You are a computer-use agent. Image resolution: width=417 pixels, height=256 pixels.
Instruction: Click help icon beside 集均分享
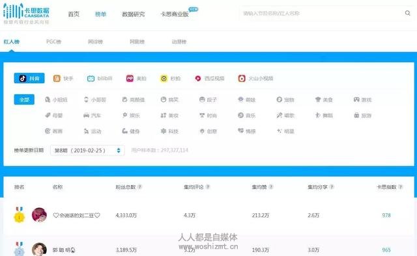pos(332,186)
